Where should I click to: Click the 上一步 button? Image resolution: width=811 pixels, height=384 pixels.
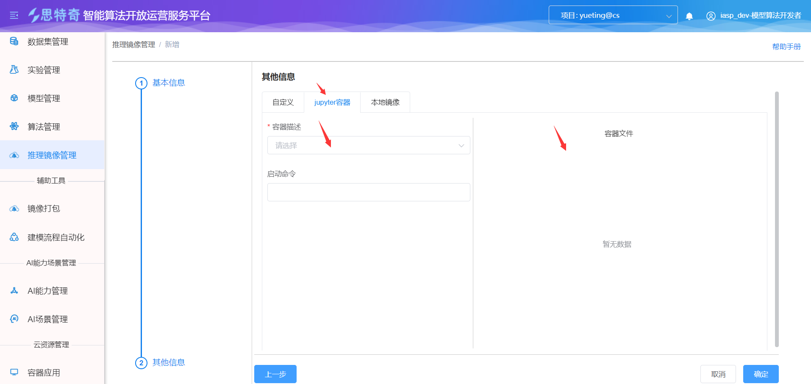[x=275, y=374]
